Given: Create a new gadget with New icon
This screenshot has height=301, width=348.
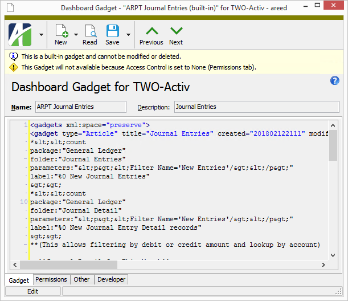Looking at the screenshot, I should click(x=62, y=35).
